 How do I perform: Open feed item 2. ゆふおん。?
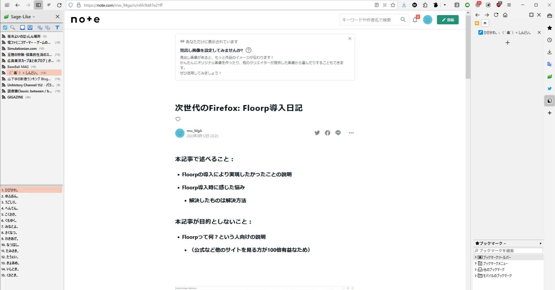coord(31,196)
